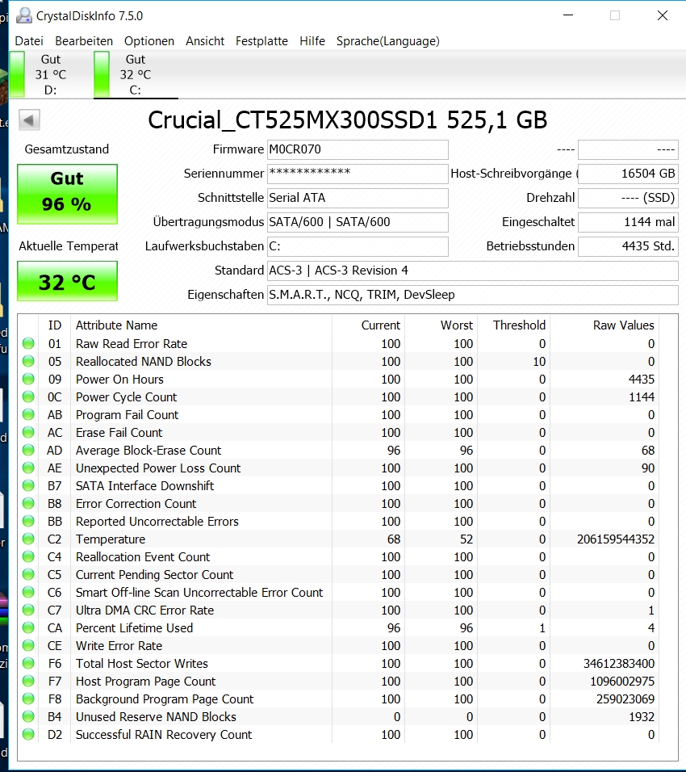Click the Firmware field M0CR070
The width and height of the screenshot is (686, 772).
[x=358, y=149]
